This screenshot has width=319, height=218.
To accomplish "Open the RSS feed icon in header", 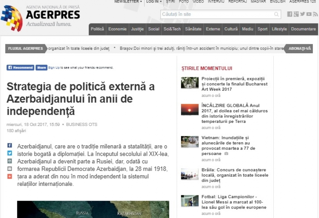I will click(315, 14).
